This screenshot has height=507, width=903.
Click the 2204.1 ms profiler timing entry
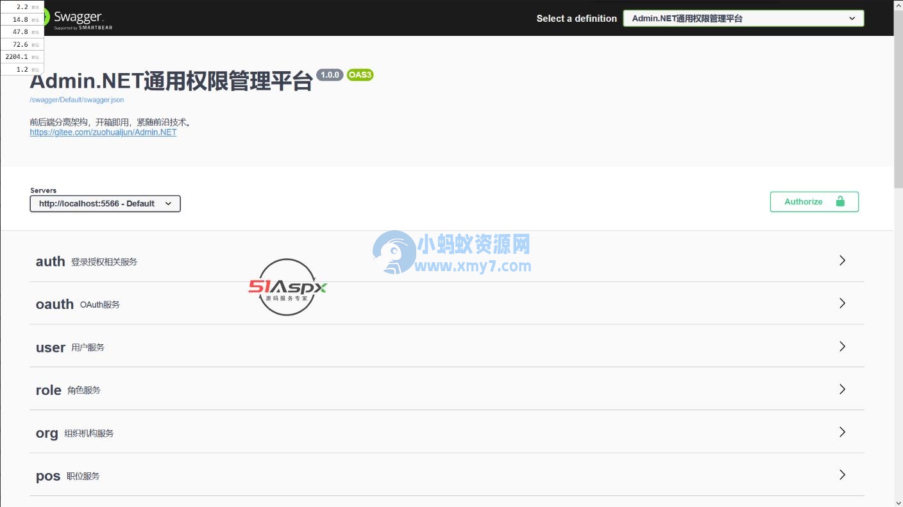(x=22, y=57)
